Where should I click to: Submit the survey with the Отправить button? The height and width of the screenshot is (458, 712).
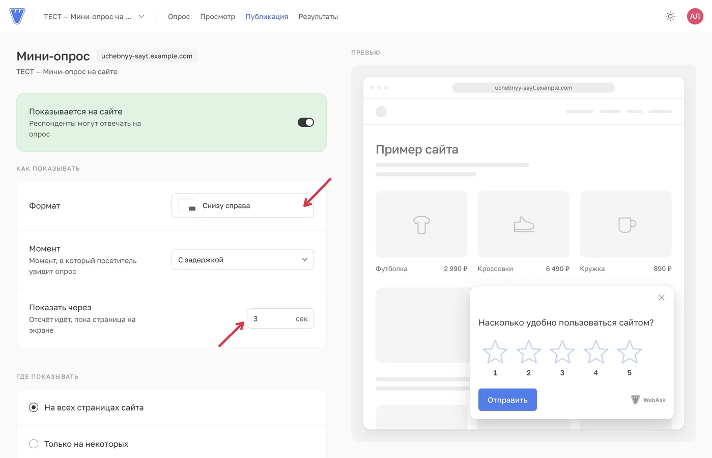(x=507, y=400)
